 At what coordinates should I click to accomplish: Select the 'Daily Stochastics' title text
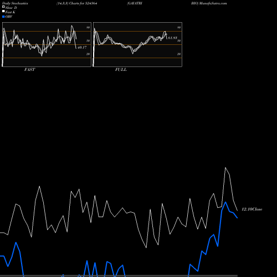click(x=15, y=3)
